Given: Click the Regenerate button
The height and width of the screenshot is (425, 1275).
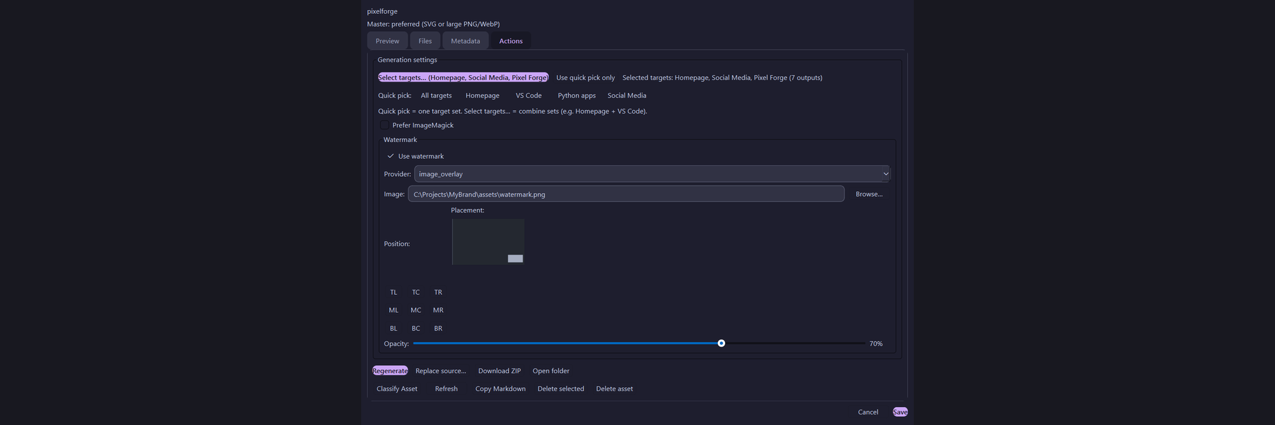Looking at the screenshot, I should pos(390,371).
